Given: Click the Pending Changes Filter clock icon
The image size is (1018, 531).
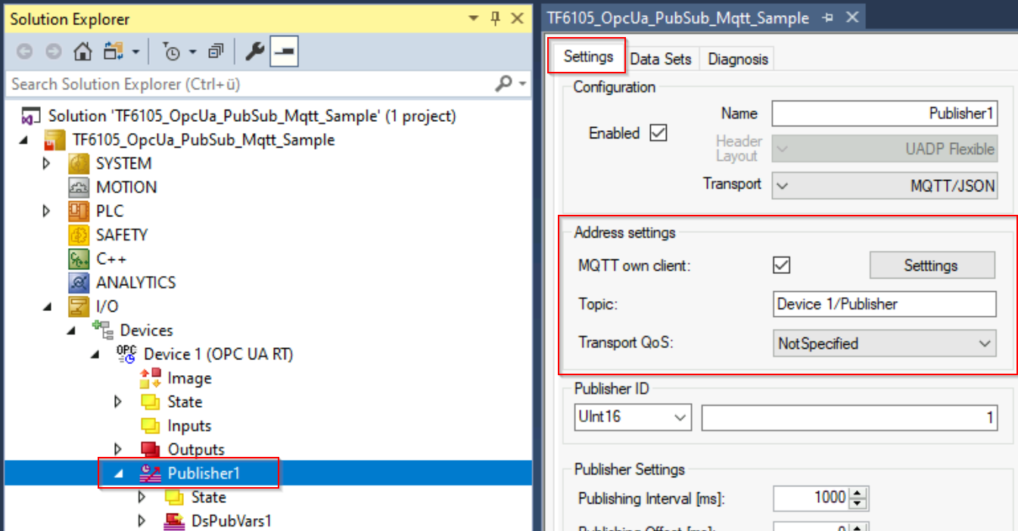Looking at the screenshot, I should [x=173, y=52].
